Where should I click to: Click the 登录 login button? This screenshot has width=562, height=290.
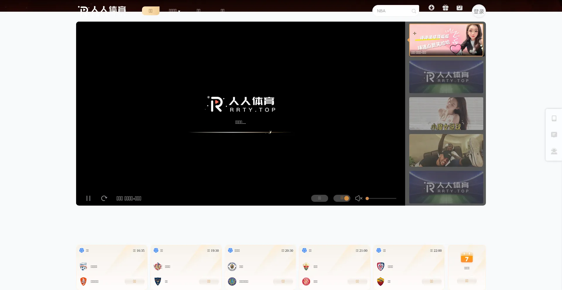click(479, 11)
